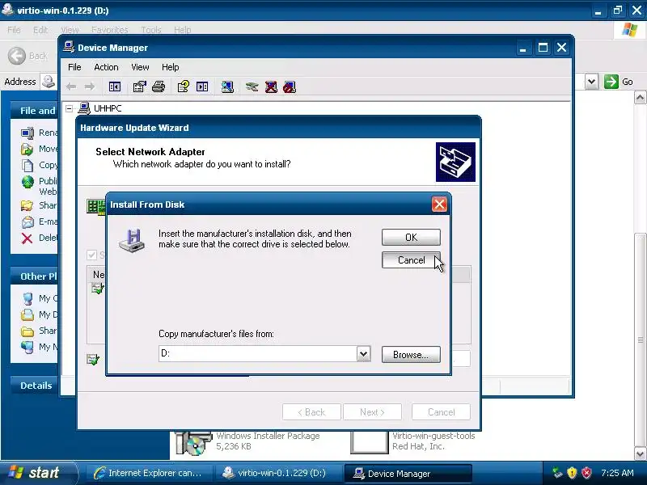Click the Copy file icon in Explorer sidebar
Image resolution: width=647 pixels, height=485 pixels.
pyautogui.click(x=27, y=166)
